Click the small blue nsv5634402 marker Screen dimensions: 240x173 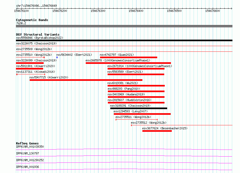point(57,57)
